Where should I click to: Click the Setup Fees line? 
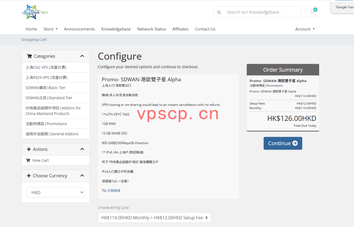point(283,103)
